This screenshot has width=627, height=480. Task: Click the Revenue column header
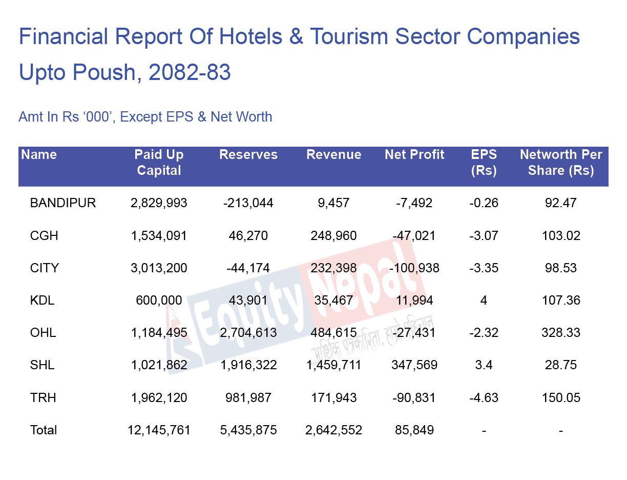click(334, 155)
